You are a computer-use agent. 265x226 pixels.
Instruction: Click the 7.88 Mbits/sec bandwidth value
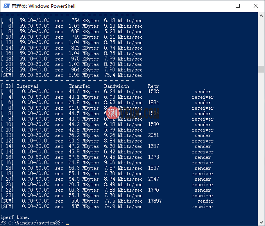click(x=124, y=190)
